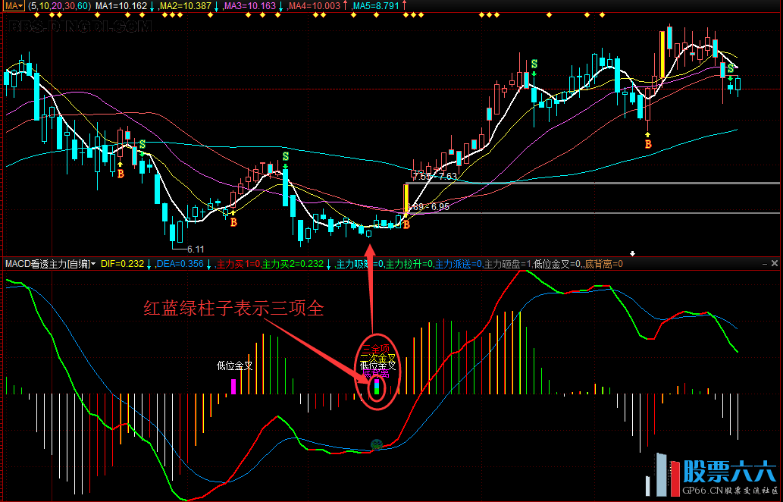Viewport: 783px width, 502px height.
Task: Click the red 红蓝绿柱子表示三项全 annotation text
Action: pos(233,309)
